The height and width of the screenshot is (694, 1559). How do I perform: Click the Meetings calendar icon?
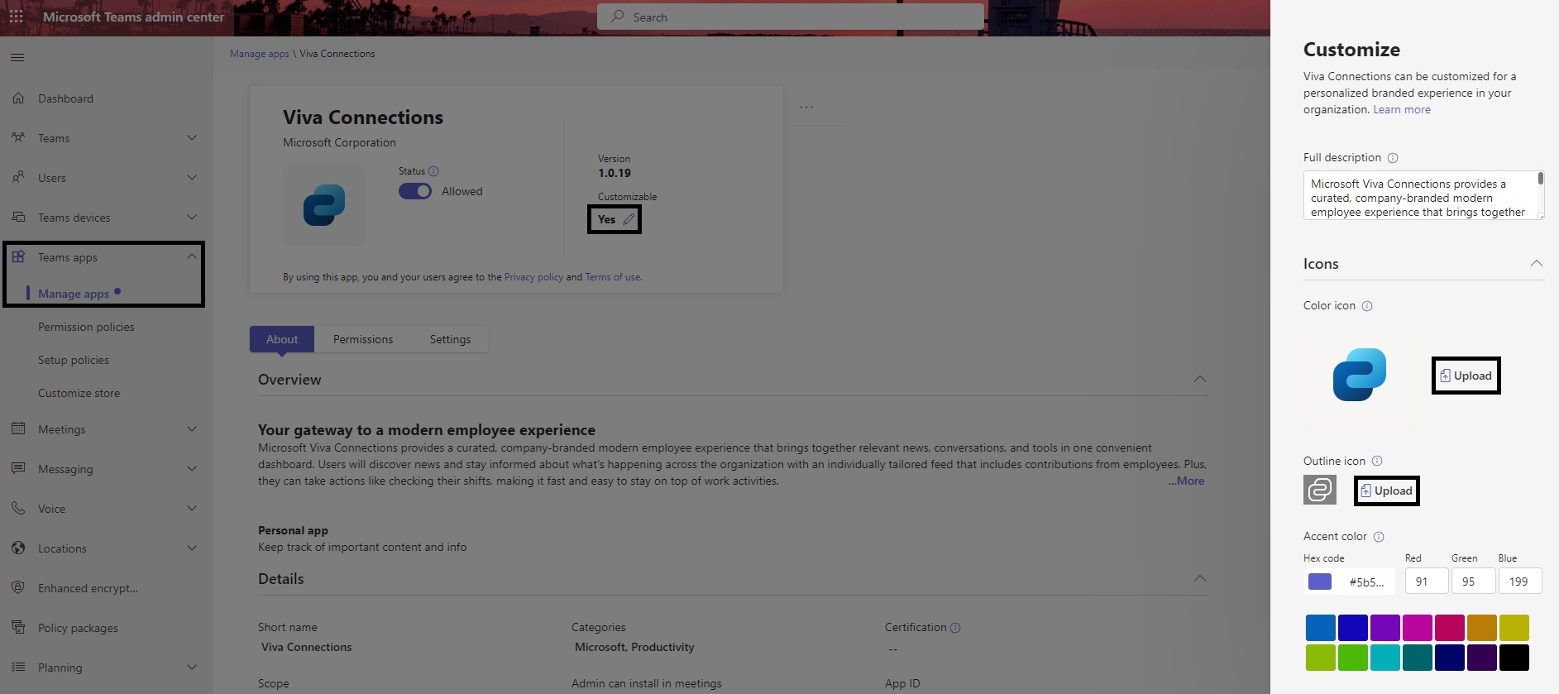point(18,428)
